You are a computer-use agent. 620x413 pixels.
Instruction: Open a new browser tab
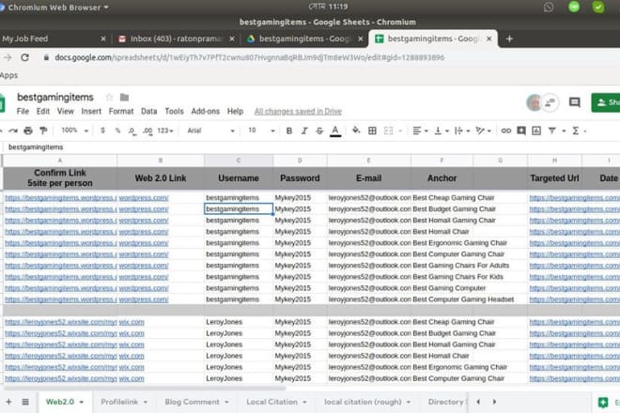[x=509, y=38]
